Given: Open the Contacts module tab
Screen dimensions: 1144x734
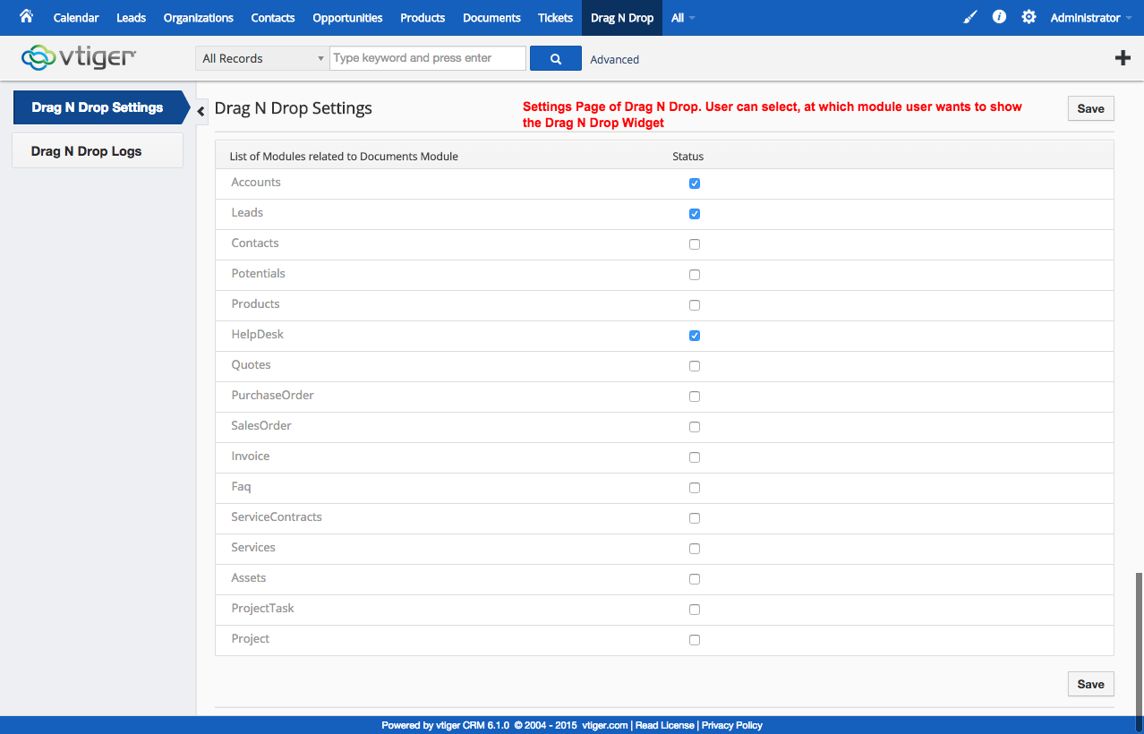Looking at the screenshot, I should coord(273,18).
